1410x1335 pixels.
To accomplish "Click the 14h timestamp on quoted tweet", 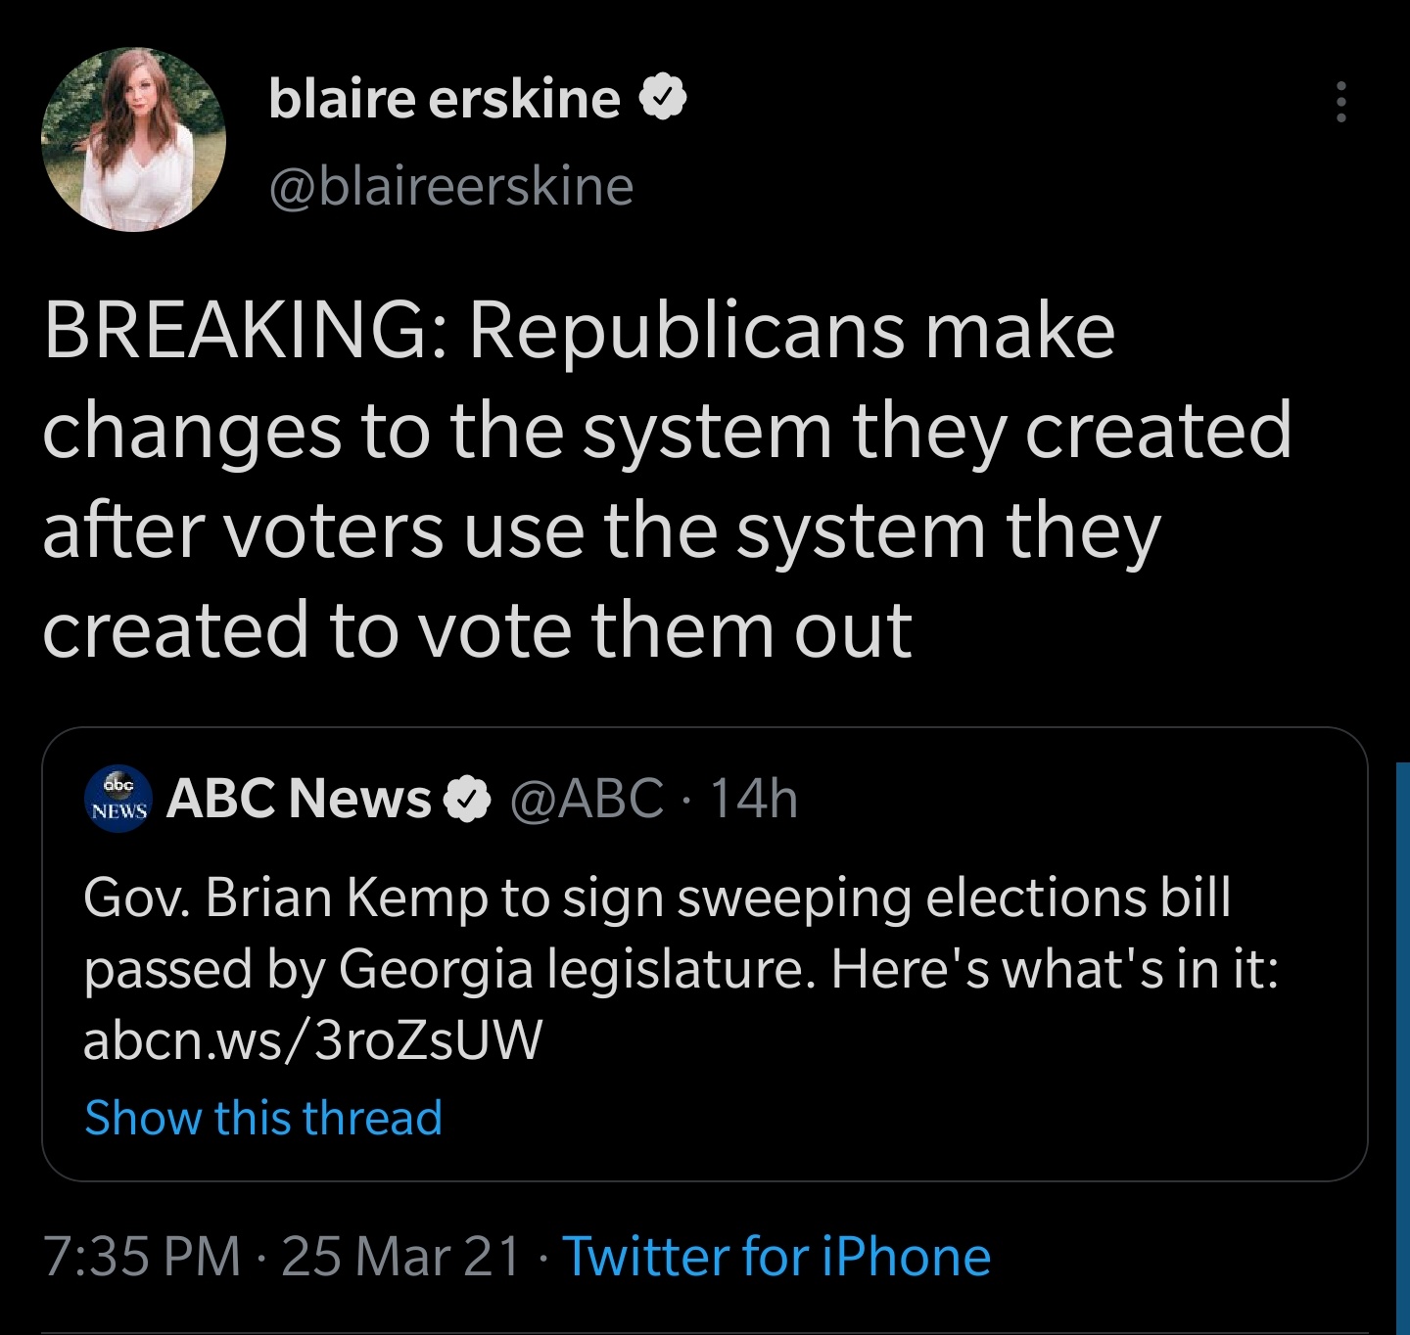I will point(754,799).
